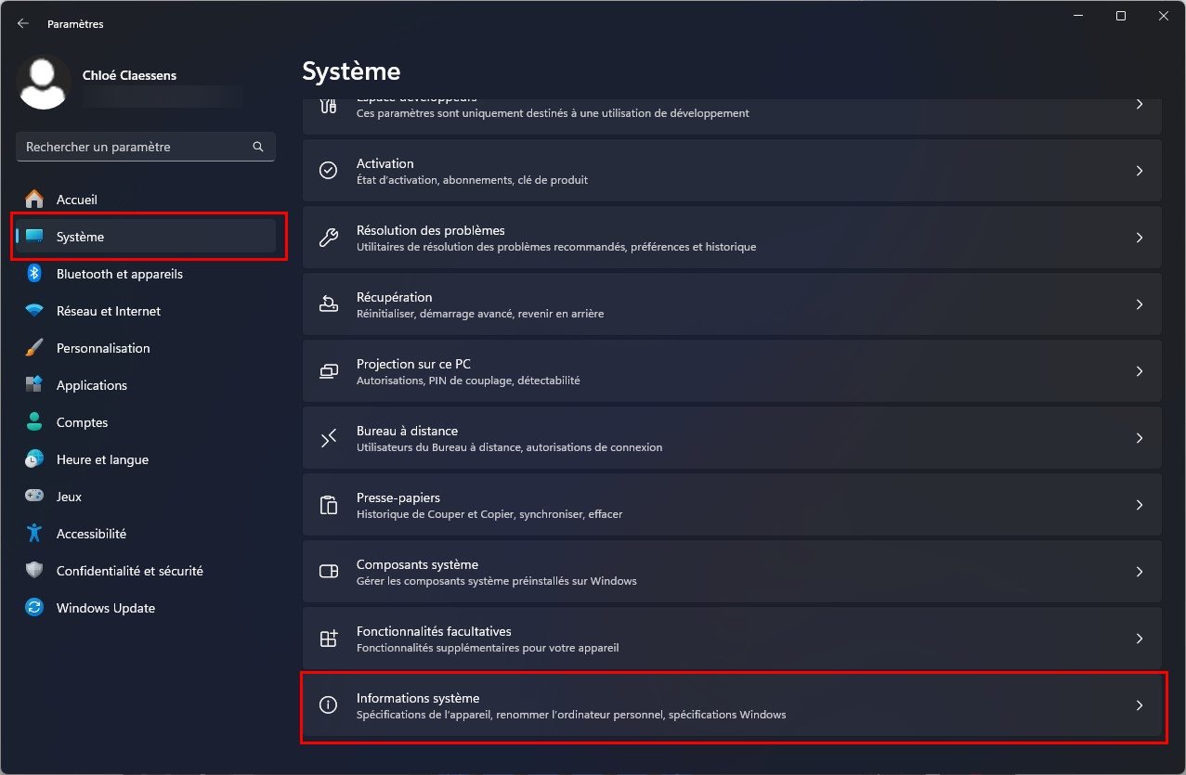Click the Wi-Fi network icon in sidebar
Screen dimensions: 1186x775
(x=34, y=311)
